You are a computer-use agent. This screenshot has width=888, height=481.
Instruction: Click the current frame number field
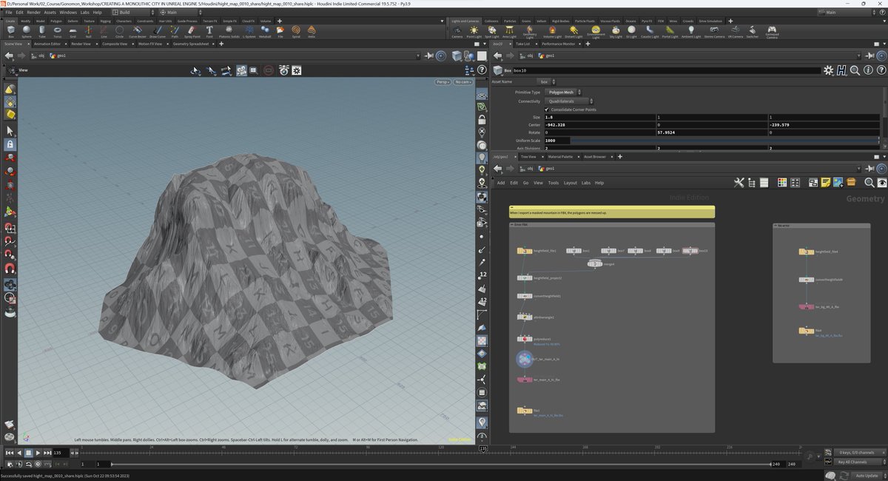(62, 453)
